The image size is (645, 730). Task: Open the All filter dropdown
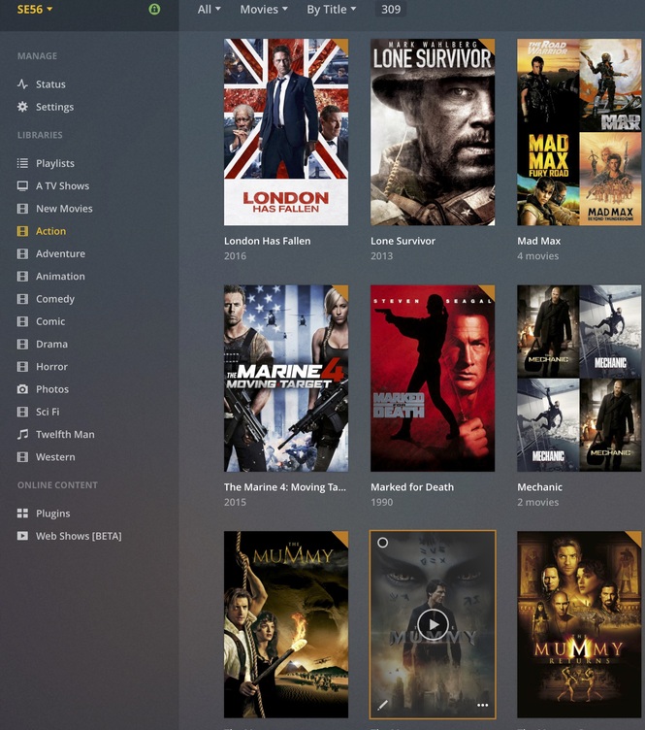(x=209, y=9)
